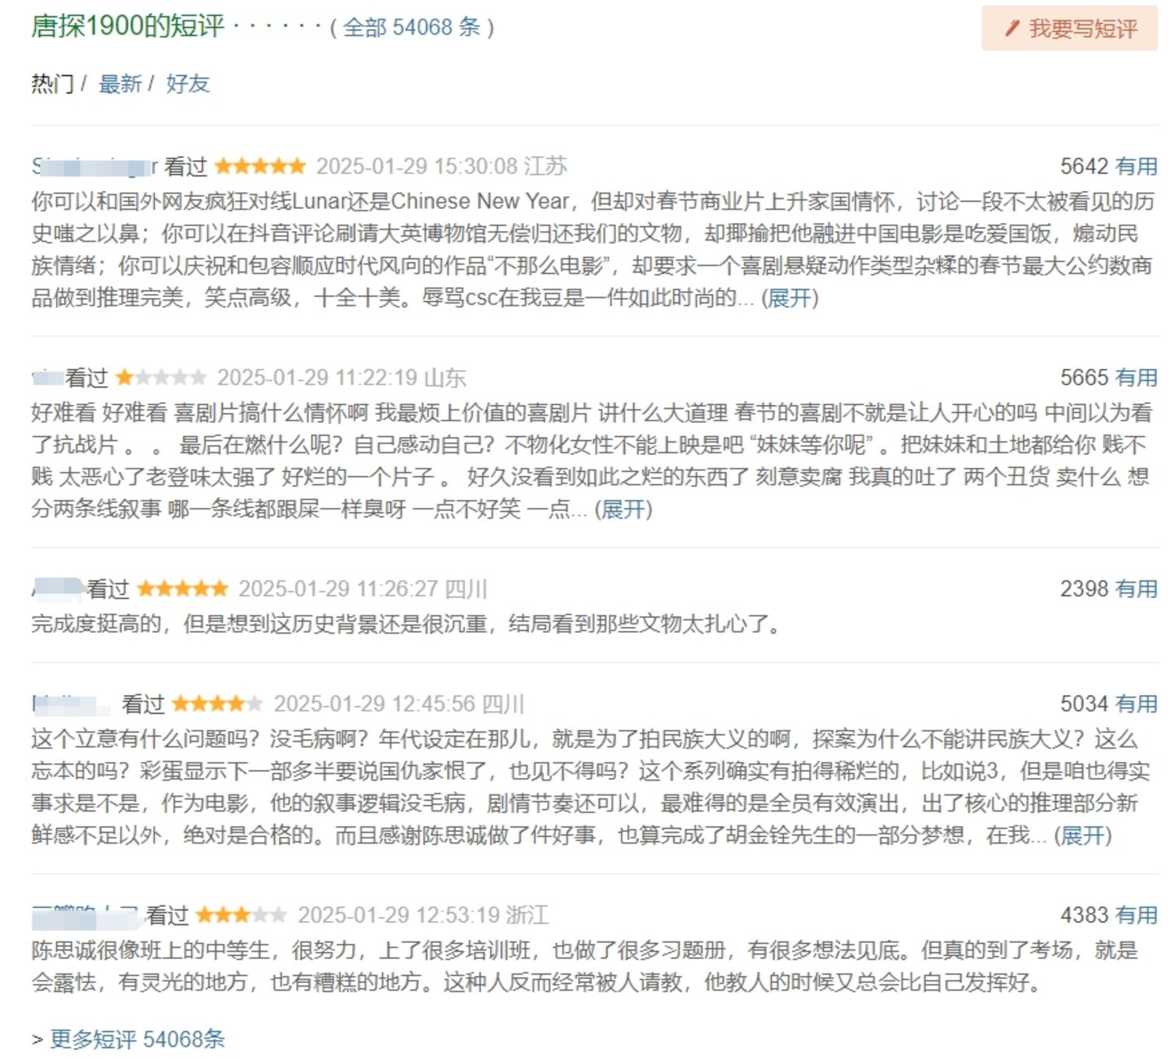This screenshot has width=1174, height=1059.
Task: Vote 有用 on the 2398 review
Action: [1136, 589]
